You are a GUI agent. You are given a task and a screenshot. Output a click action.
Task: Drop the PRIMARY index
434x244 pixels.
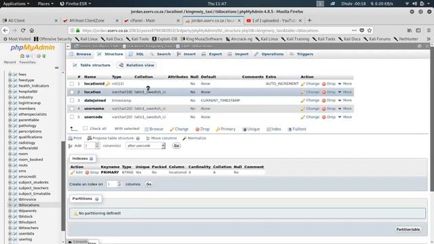pyautogui.click(x=92, y=172)
